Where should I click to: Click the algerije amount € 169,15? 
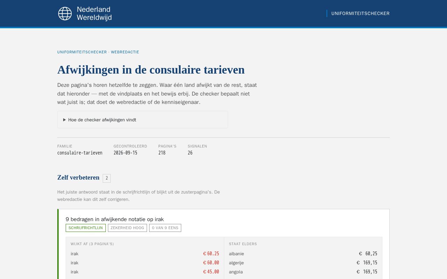(367, 263)
